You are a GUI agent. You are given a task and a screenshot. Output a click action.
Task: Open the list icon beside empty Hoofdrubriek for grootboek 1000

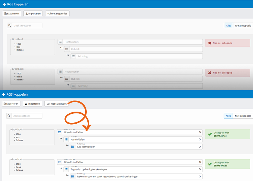pyautogui.click(x=60, y=42)
